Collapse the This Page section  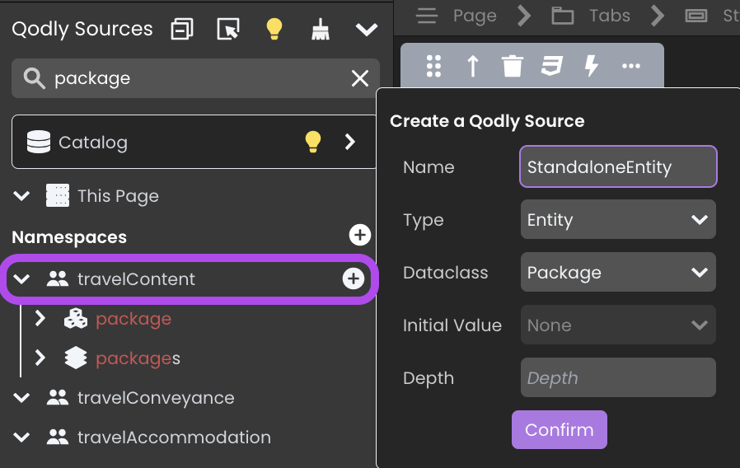(21, 196)
